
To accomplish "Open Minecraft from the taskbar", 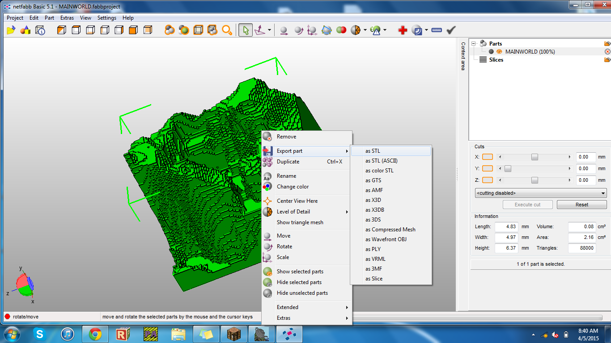I will pyautogui.click(x=233, y=334).
